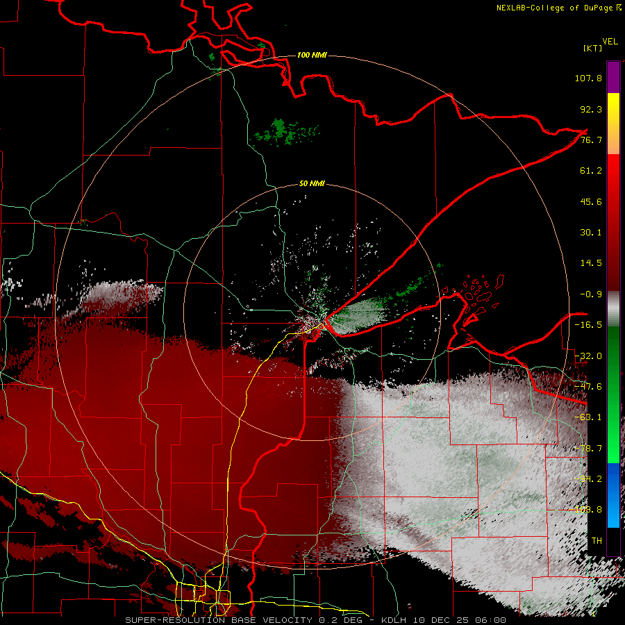Click the 100 NMI range ring label
The height and width of the screenshot is (625, 625).
312,55
